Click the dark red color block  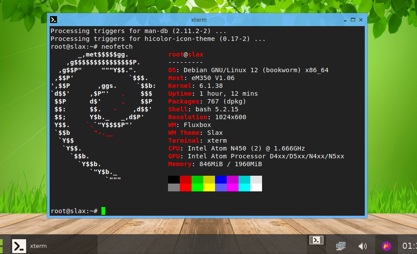(185, 180)
